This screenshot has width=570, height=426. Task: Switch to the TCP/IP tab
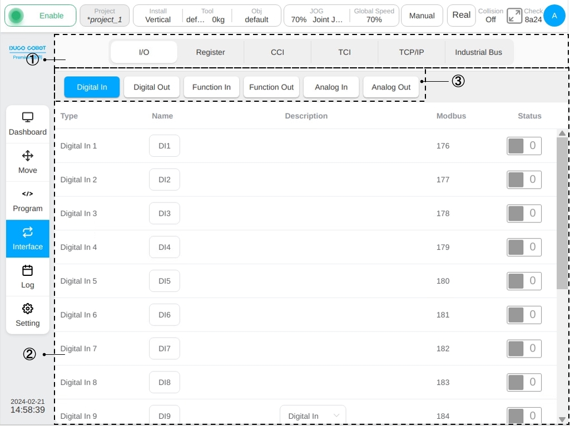pos(412,52)
